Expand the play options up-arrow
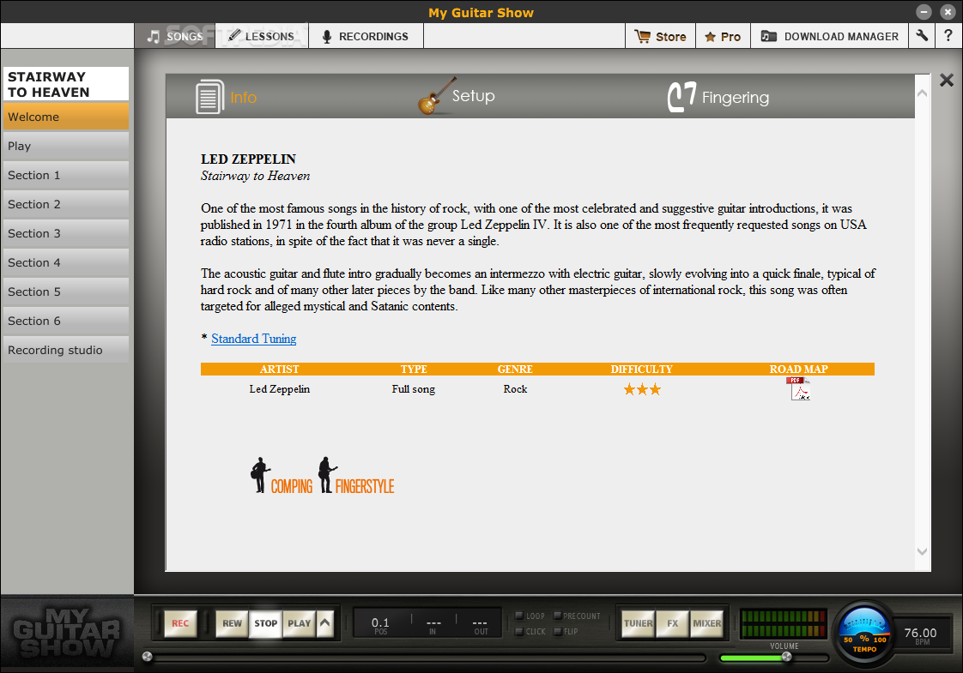 [x=325, y=623]
